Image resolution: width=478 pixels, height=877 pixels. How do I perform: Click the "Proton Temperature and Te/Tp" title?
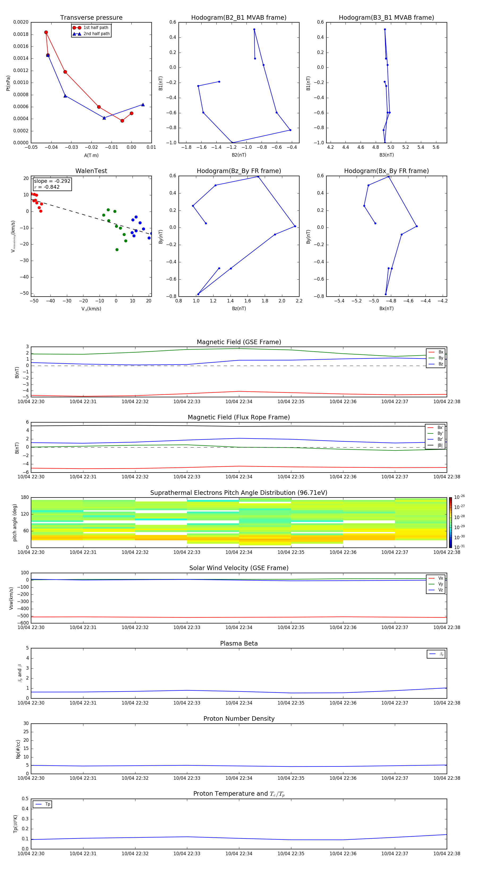(239, 794)
